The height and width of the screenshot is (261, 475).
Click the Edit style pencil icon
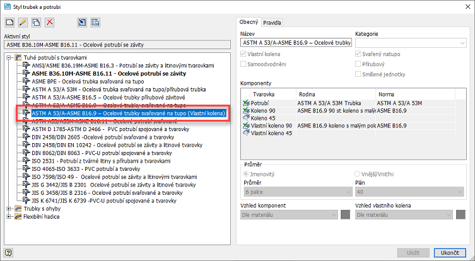pos(23,23)
